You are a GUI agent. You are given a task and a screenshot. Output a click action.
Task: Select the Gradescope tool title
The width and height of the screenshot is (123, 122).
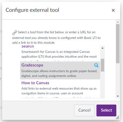(x=32, y=65)
